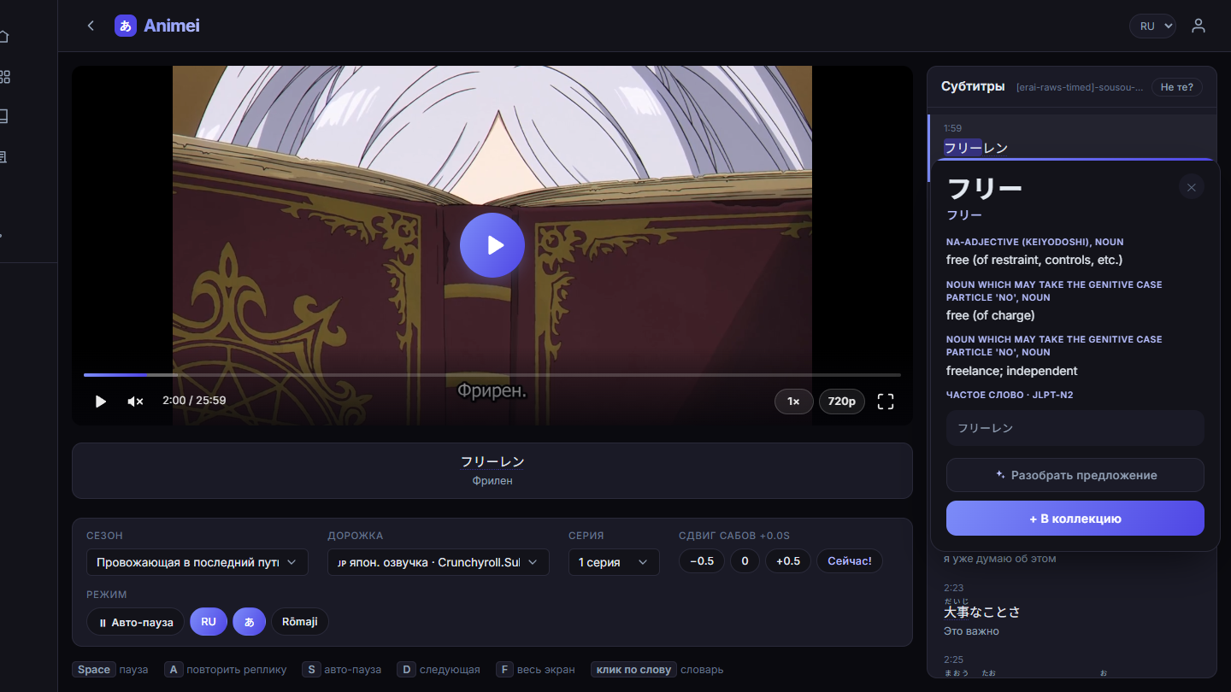Image resolution: width=1231 pixels, height=692 pixels.
Task: Close the フリー dictionary popup
Action: pos(1192,187)
